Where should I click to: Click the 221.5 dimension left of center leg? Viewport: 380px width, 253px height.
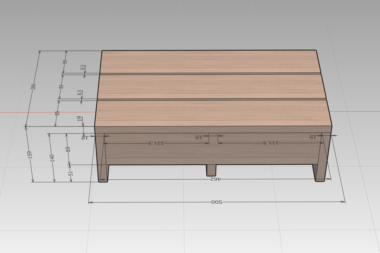pyautogui.click(x=156, y=143)
